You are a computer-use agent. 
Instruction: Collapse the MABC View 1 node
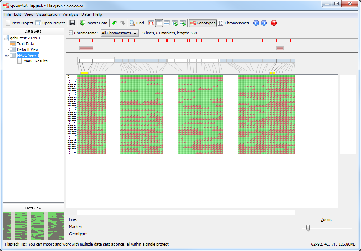pos(6,55)
